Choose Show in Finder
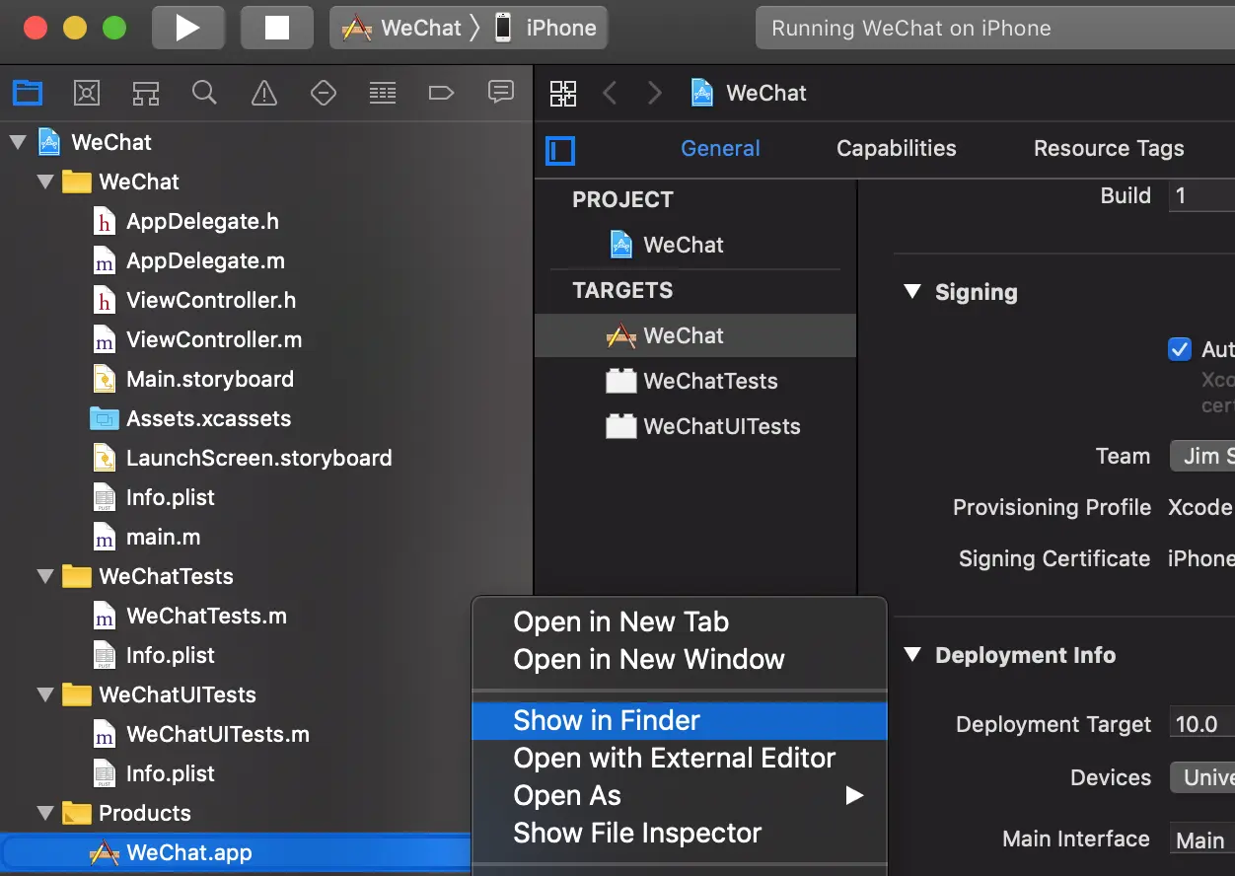This screenshot has width=1235, height=876. tap(680, 720)
